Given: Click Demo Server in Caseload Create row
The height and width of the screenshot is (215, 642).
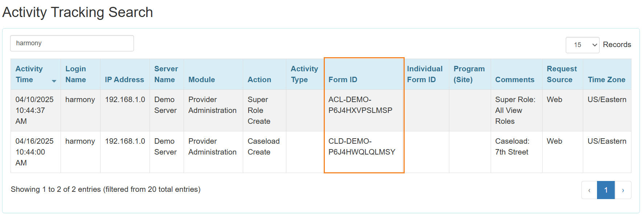Looking at the screenshot, I should pos(165,147).
